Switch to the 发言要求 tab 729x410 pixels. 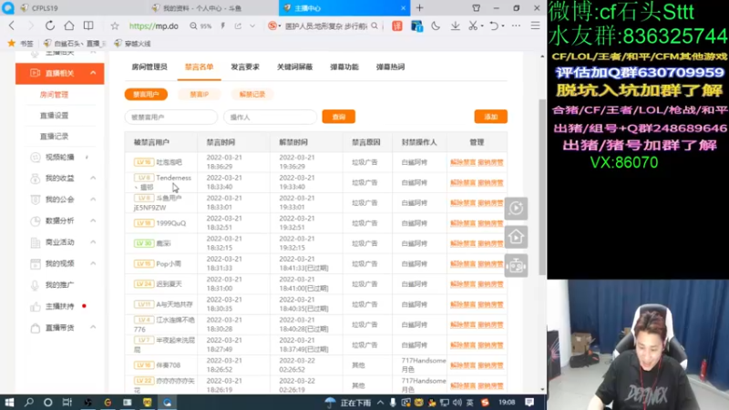click(x=245, y=67)
